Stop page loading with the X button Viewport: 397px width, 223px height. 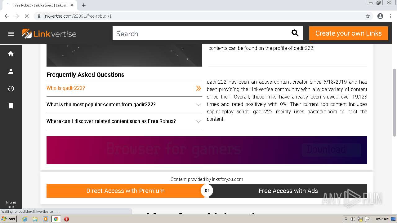tap(27, 16)
